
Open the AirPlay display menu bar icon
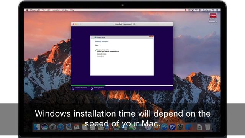coord(193,10)
